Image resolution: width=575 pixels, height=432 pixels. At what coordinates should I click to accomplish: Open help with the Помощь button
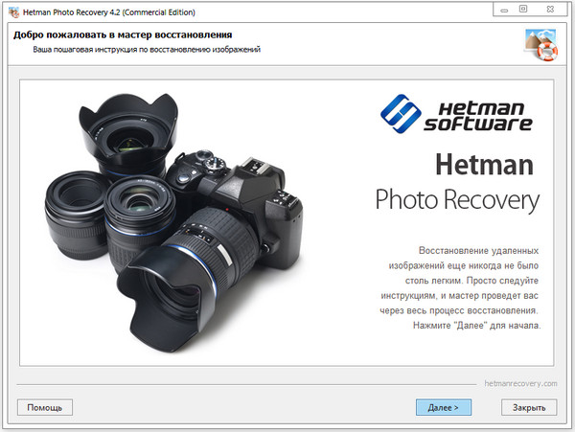44,407
